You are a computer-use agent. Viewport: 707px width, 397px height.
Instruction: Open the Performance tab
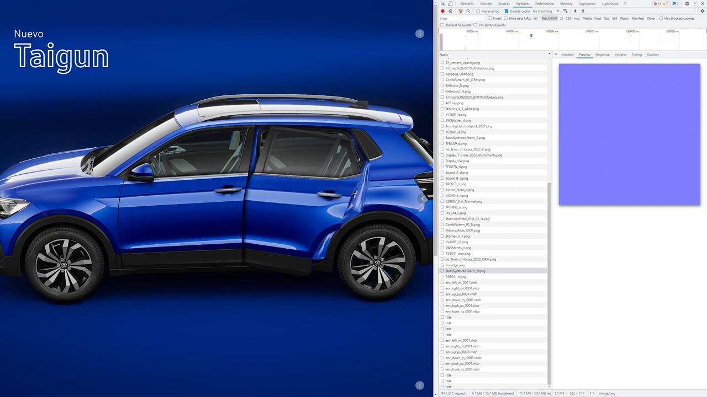click(x=545, y=4)
